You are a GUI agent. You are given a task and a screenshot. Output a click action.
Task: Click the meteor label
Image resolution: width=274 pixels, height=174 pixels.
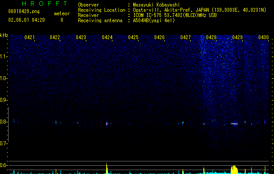pyautogui.click(x=62, y=13)
